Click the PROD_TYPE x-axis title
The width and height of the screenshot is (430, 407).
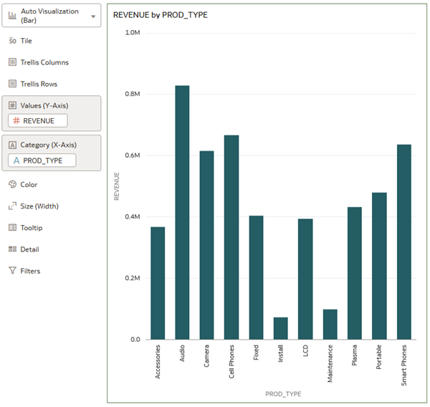pos(283,394)
